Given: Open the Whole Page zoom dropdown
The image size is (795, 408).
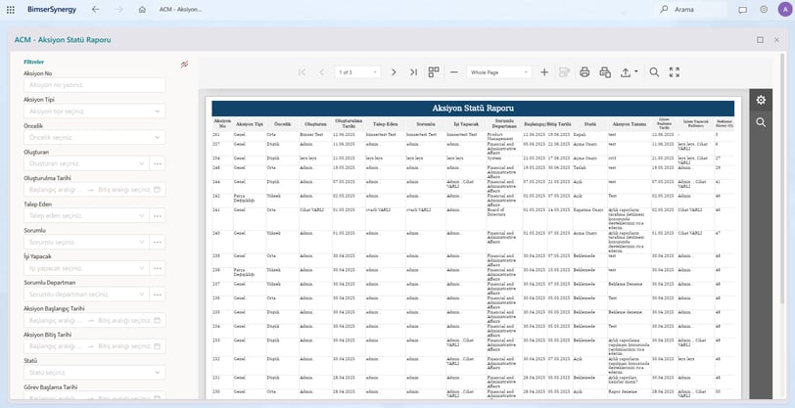Looking at the screenshot, I should click(x=499, y=72).
